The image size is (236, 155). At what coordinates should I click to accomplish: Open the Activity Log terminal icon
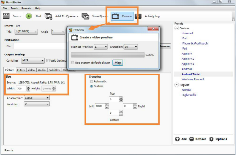138,16
